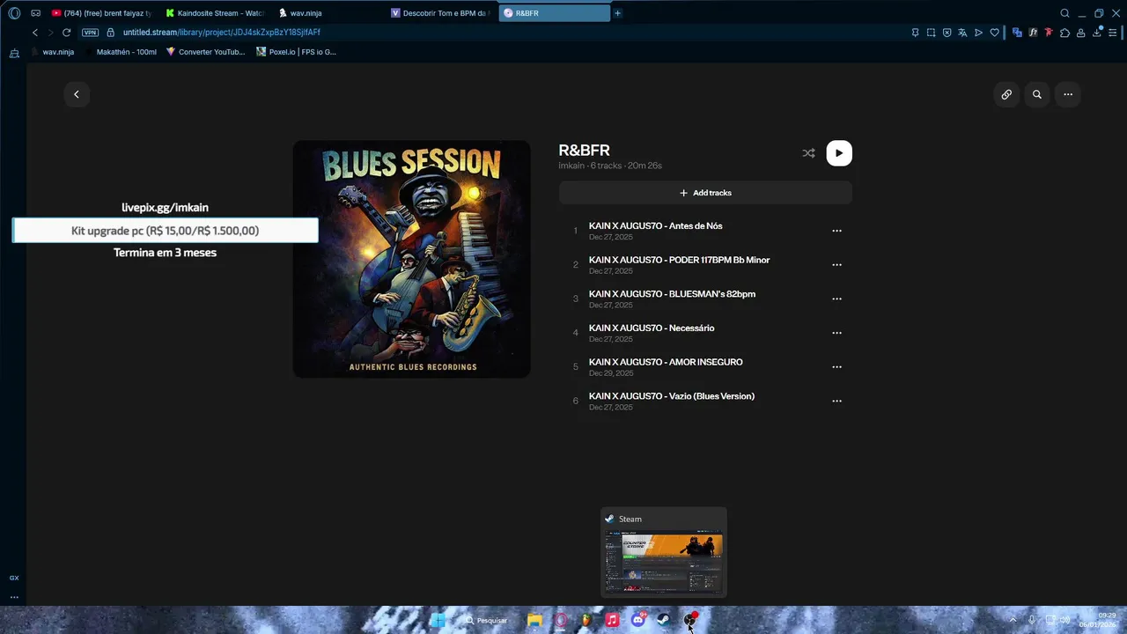
Task: Open options for AMOR INSEGURO track
Action: 836,367
